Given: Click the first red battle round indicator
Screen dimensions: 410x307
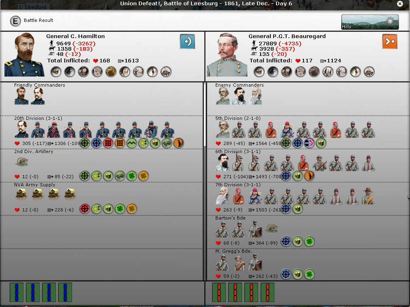Looking at the screenshot, I should pyautogui.click(x=219, y=292).
